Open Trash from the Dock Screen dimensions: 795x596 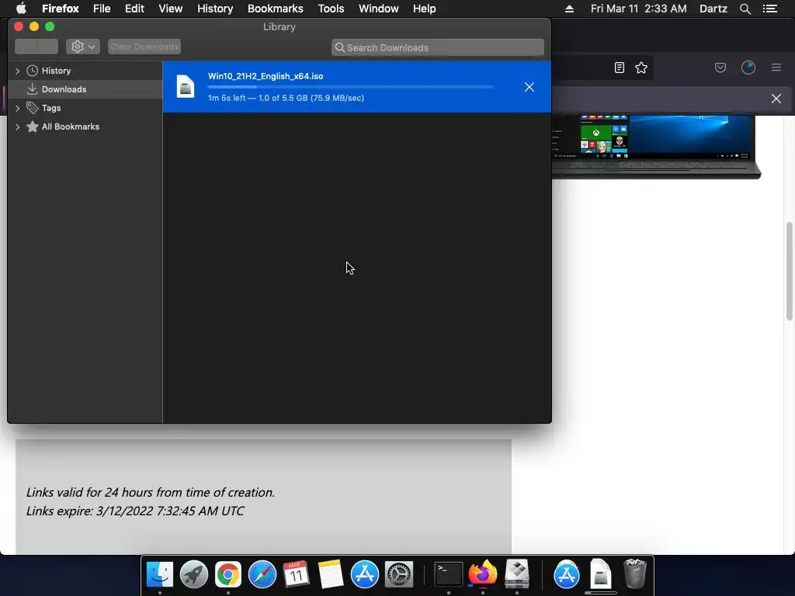click(x=635, y=573)
